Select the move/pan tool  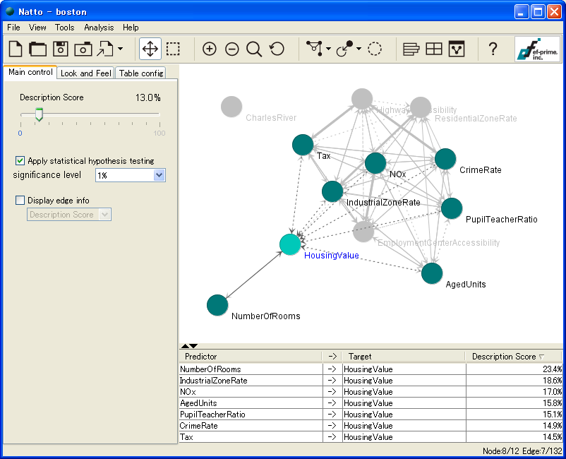(150, 49)
